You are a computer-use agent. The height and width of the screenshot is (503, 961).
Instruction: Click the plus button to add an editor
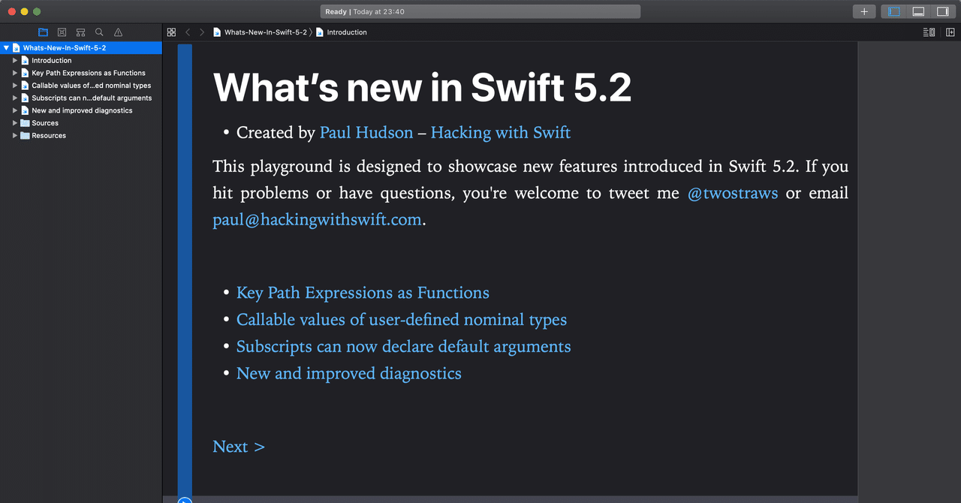point(863,11)
